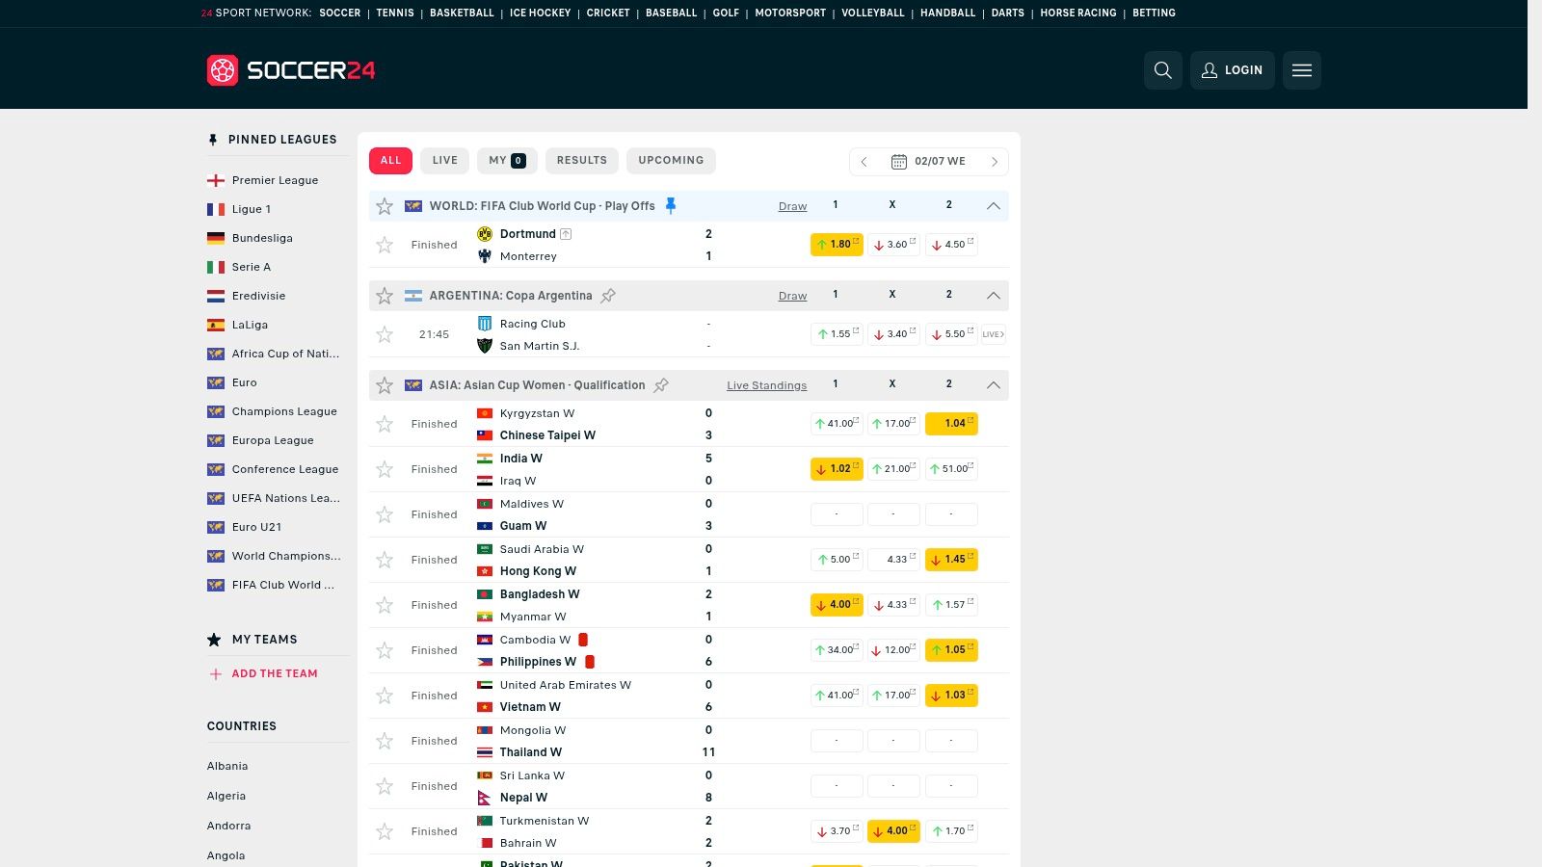The width and height of the screenshot is (1542, 867).
Task: Click the 1.80 odds for Dortmund
Action: 836,245
